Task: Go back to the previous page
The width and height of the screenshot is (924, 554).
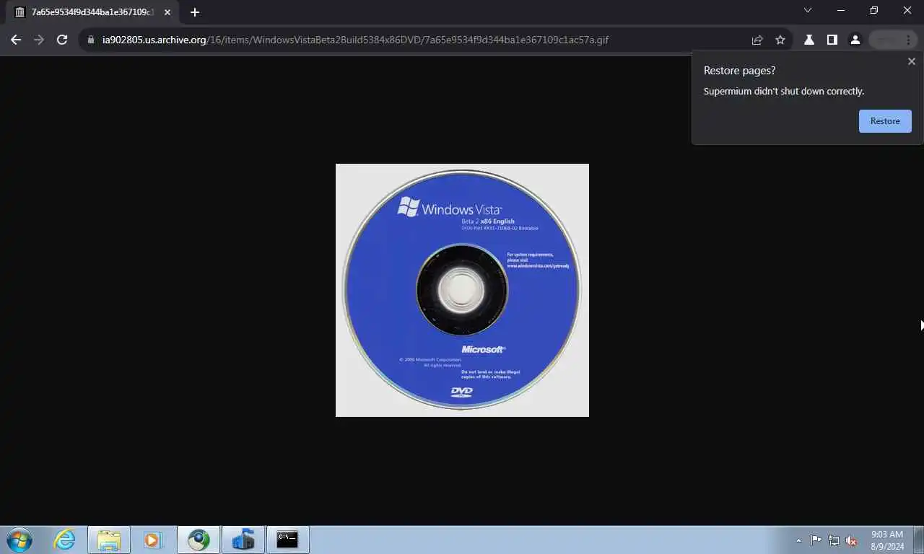Action: 16,40
